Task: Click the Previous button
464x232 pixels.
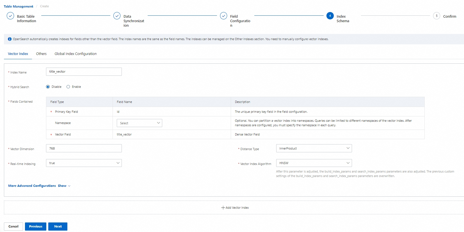Action: coord(36,226)
